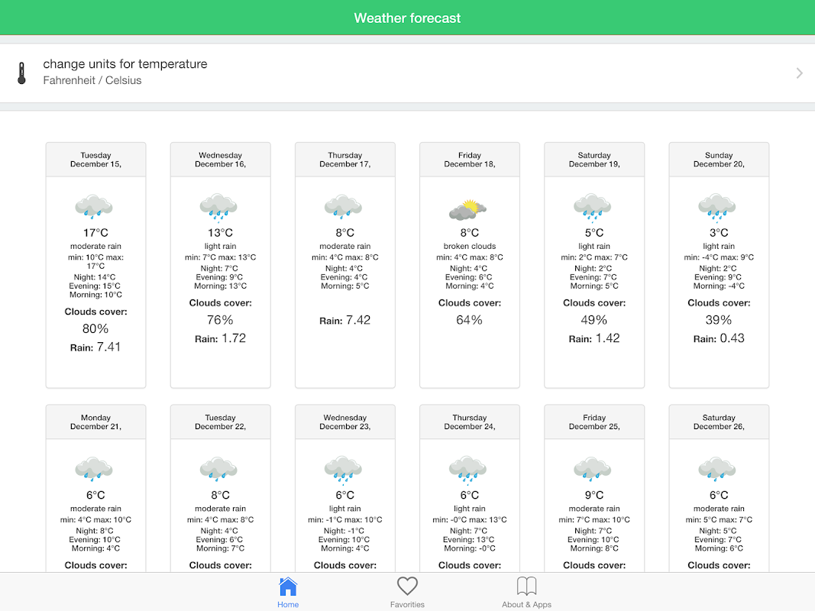
Task: Click the 80% clouds cover value
Action: (x=95, y=329)
